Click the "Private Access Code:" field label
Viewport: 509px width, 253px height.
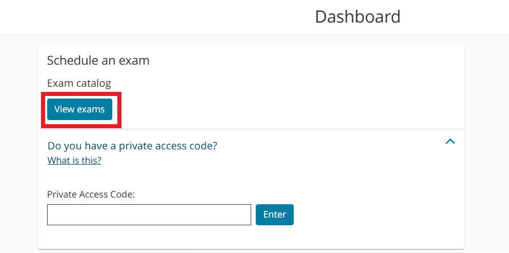pos(91,194)
